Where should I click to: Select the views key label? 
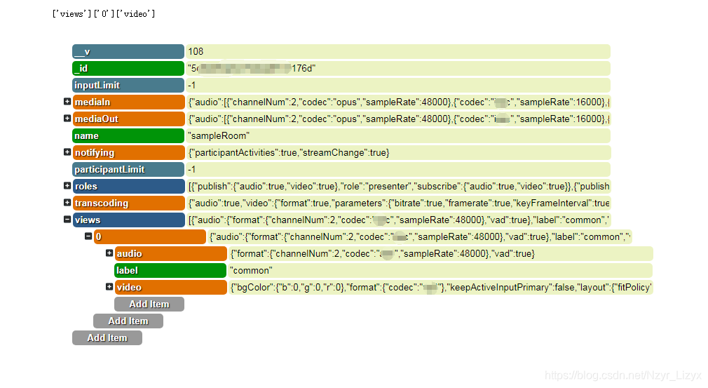pyautogui.click(x=129, y=220)
